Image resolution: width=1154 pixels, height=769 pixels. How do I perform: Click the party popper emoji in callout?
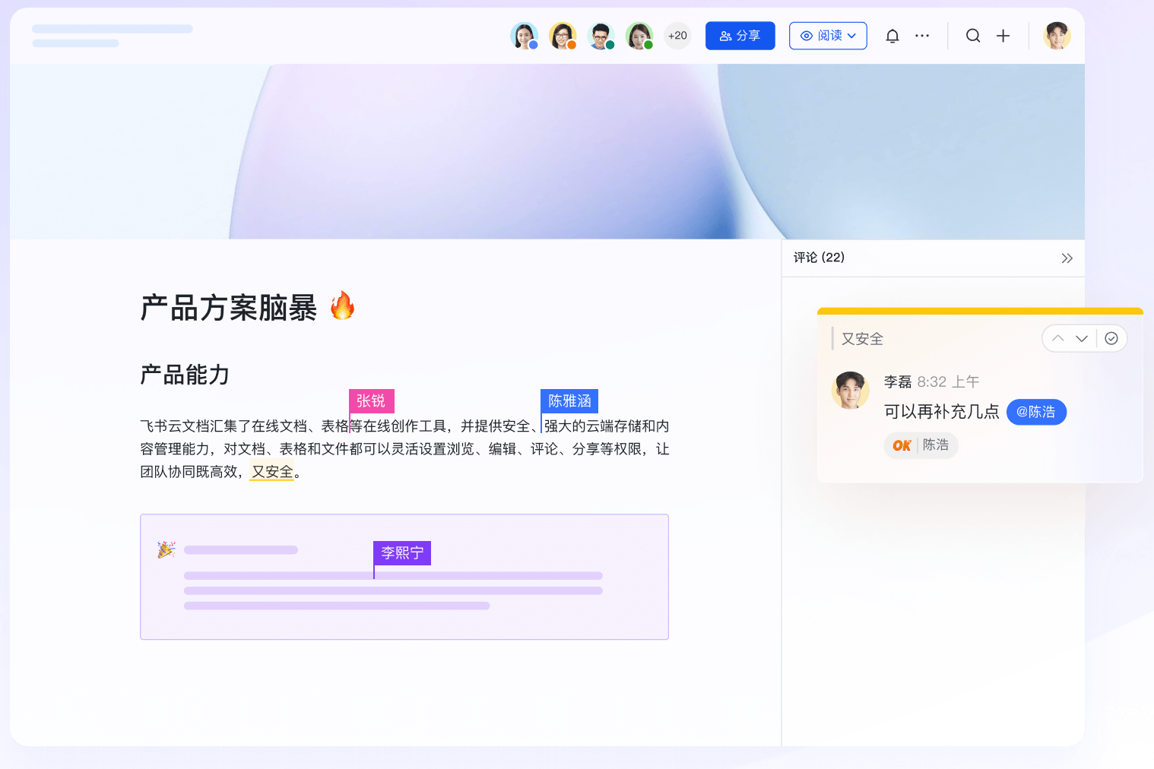click(166, 549)
